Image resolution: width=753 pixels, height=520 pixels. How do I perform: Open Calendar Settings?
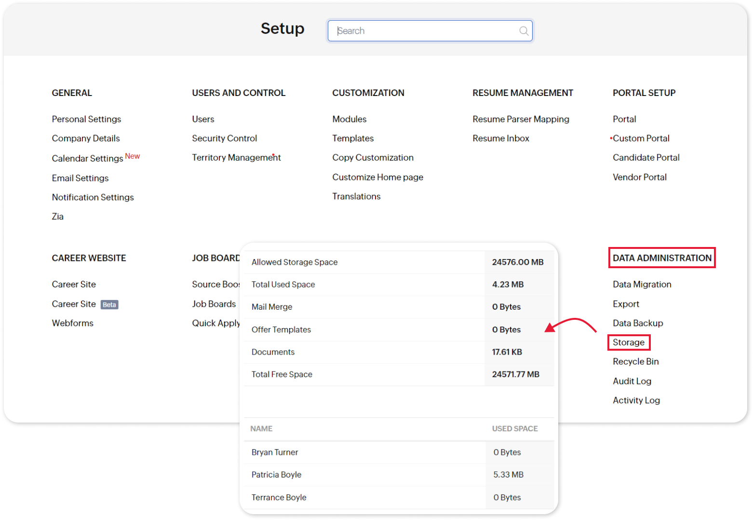[88, 158]
